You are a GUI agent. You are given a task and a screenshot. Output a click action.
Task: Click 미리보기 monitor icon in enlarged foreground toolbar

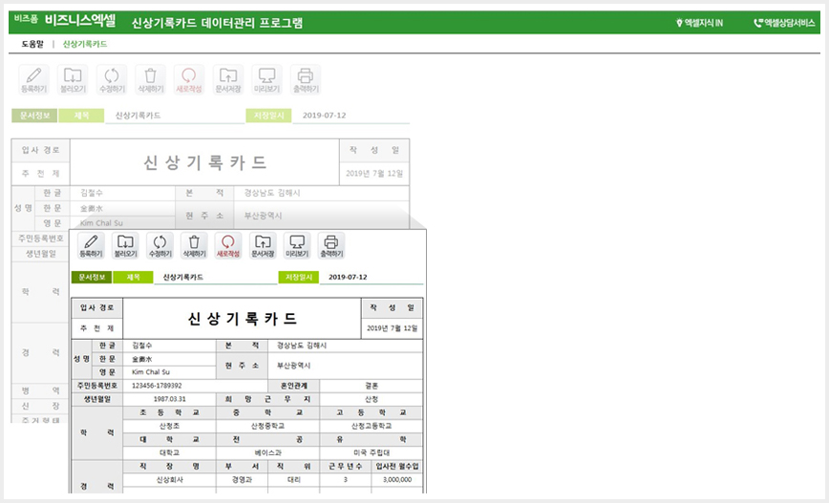point(297,246)
